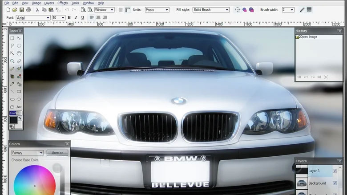Select the Eraser tool
Image resolution: width=347 pixels, height=195 pixels.
tap(19, 61)
